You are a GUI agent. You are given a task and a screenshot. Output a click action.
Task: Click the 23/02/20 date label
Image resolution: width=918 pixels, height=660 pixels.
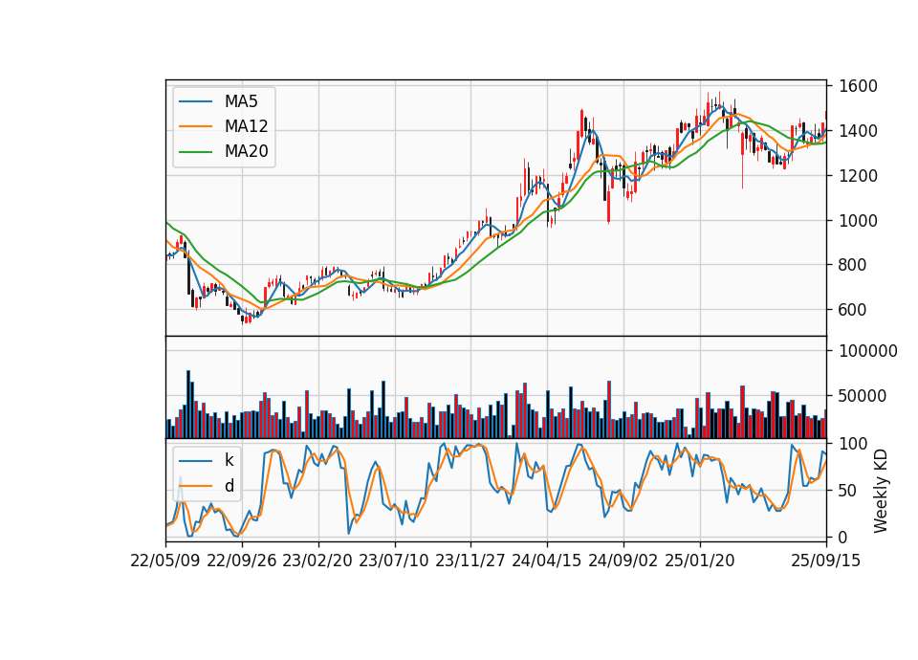tap(317, 561)
